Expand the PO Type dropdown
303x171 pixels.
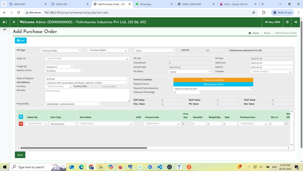tap(61, 50)
